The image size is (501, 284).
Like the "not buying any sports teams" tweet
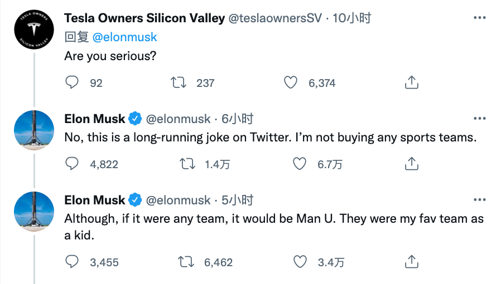pos(300,164)
